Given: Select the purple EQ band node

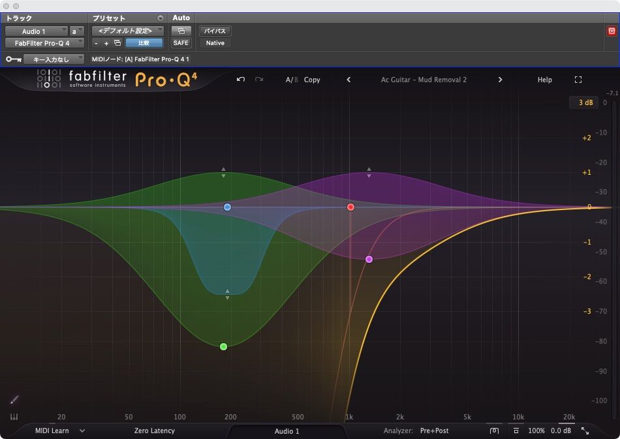Looking at the screenshot, I should 369,259.
